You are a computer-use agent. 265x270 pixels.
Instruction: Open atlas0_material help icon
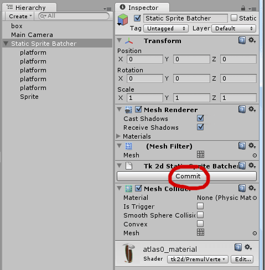(238, 247)
